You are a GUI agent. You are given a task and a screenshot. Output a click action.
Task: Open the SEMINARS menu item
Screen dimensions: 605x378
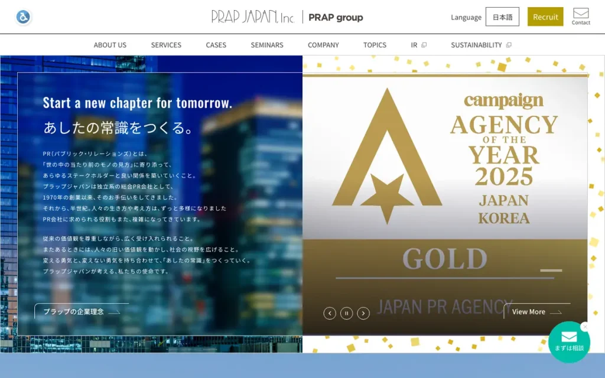(x=267, y=45)
